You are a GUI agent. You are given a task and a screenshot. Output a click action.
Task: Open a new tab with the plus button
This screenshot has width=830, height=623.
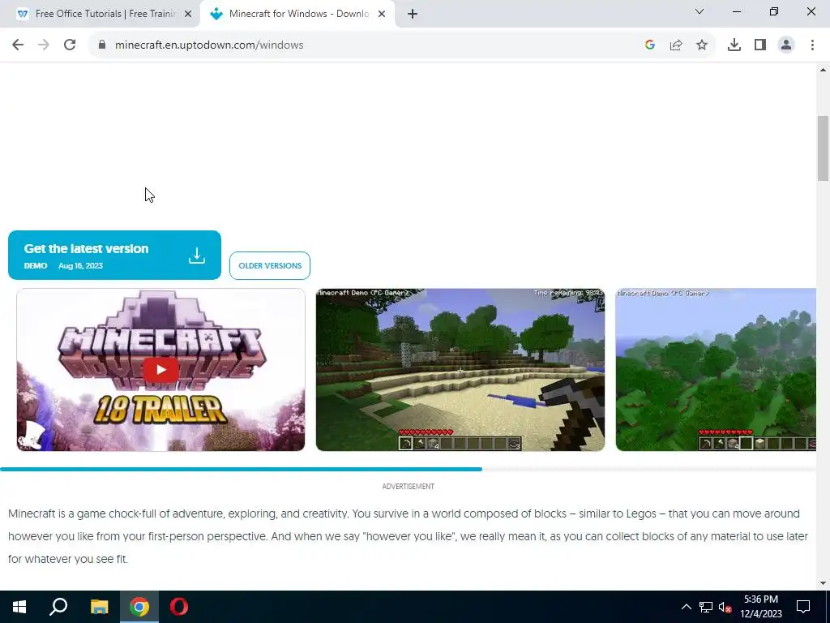click(413, 14)
